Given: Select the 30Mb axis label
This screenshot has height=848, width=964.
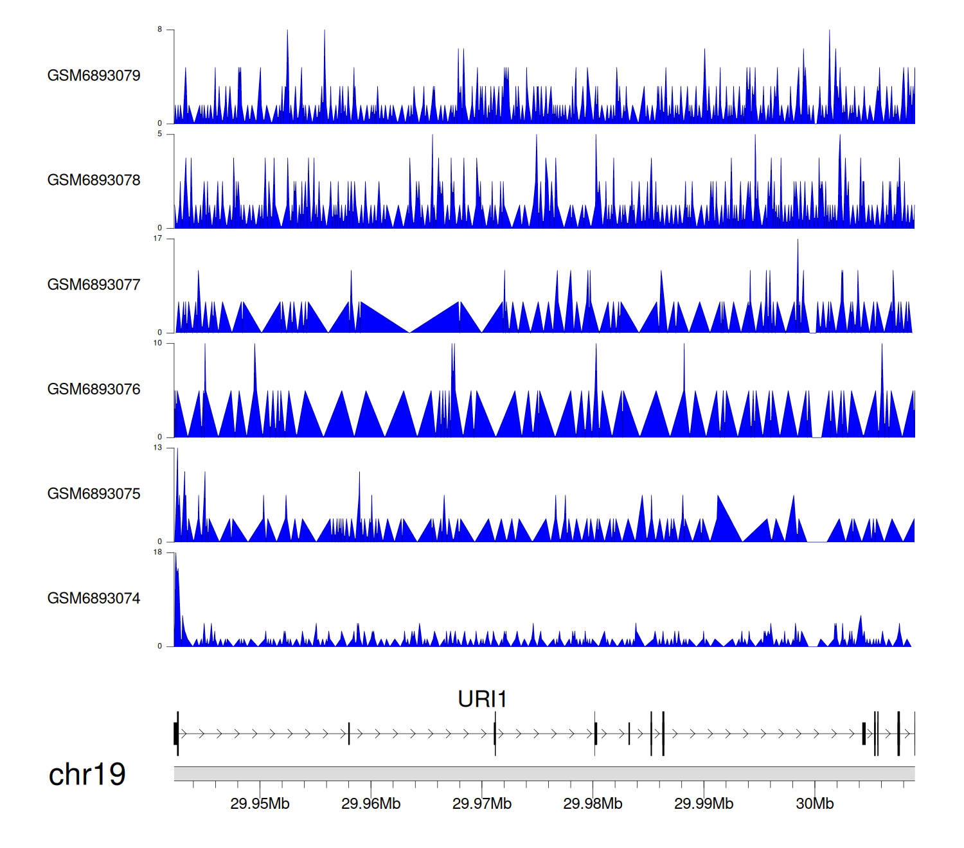Looking at the screenshot, I should tap(815, 804).
